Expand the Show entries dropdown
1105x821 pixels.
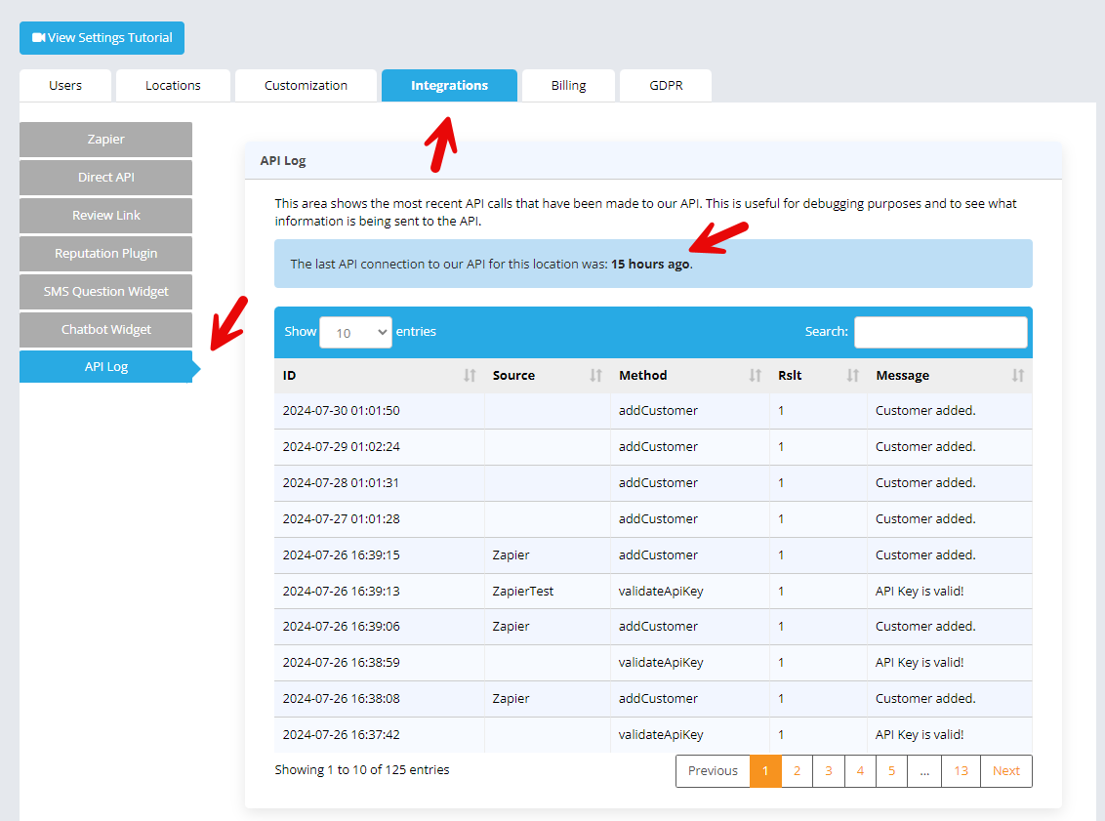pyautogui.click(x=355, y=332)
